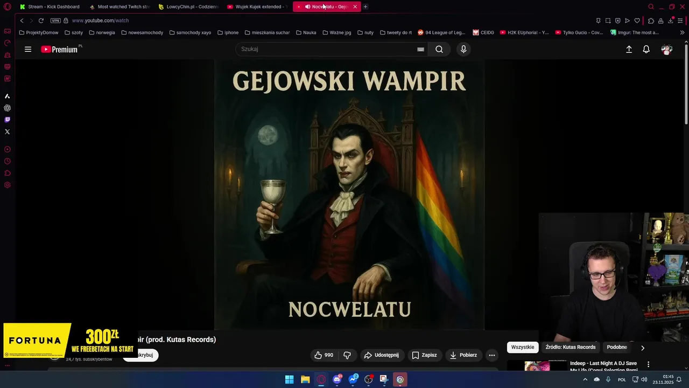Open the H2K EUphoria bookmark

click(x=524, y=32)
